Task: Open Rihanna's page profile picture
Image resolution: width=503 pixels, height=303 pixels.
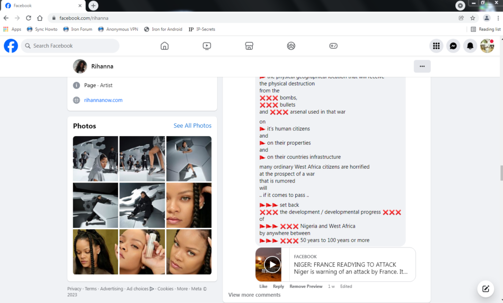Action: (x=80, y=66)
